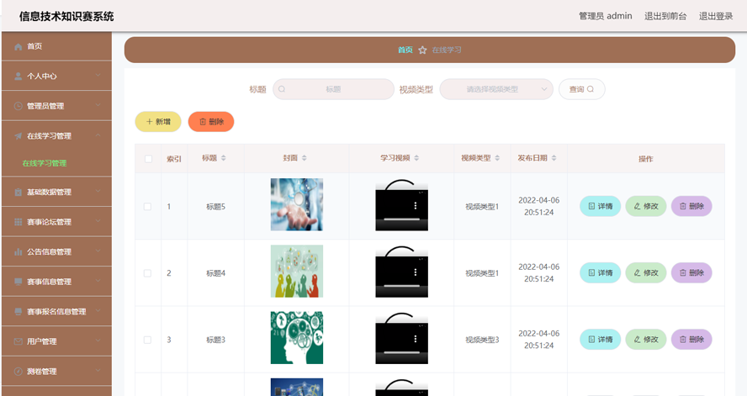747x396 pixels.
Task: Click purple 删除 for row 标题3
Action: (x=691, y=340)
